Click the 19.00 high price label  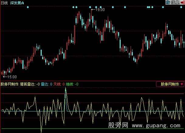tap(100, 10)
